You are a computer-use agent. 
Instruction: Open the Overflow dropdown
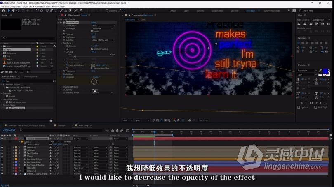pyautogui.click(x=103, y=40)
